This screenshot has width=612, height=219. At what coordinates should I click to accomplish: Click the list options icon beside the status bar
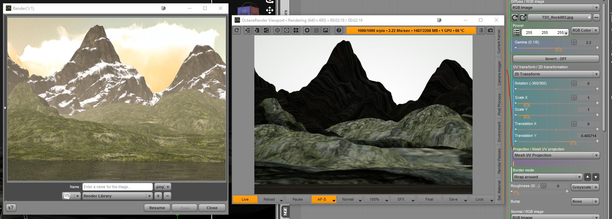[481, 30]
